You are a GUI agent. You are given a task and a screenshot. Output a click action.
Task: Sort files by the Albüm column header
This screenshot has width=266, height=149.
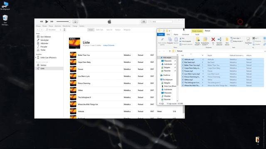[249, 55]
